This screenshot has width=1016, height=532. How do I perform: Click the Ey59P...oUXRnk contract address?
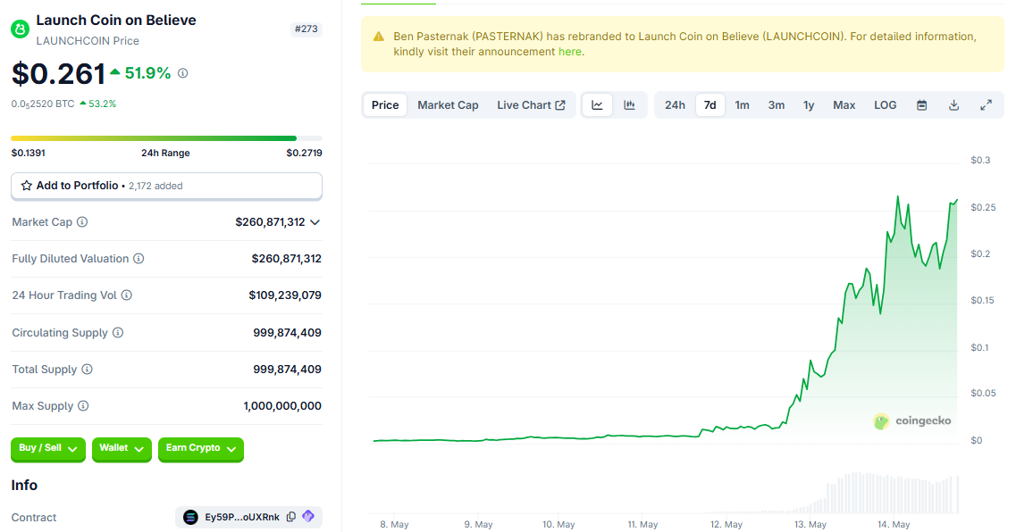242,517
